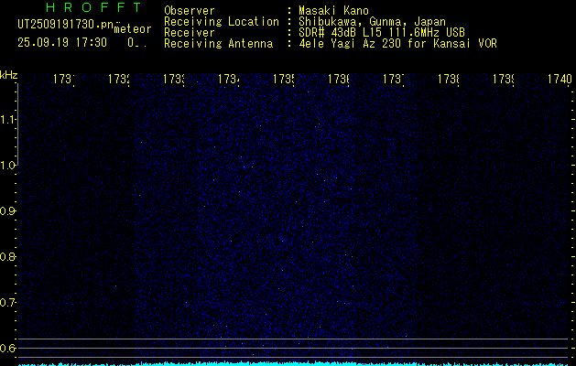
Task: Click the 1739 time axis marker
Action: pyautogui.click(x=504, y=80)
